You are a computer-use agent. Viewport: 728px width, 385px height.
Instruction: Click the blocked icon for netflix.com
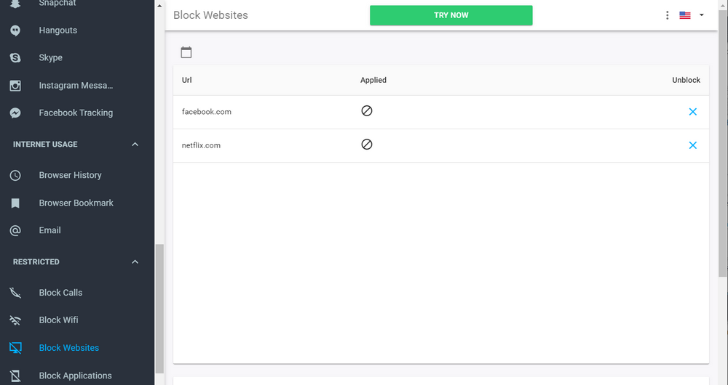[367, 145]
